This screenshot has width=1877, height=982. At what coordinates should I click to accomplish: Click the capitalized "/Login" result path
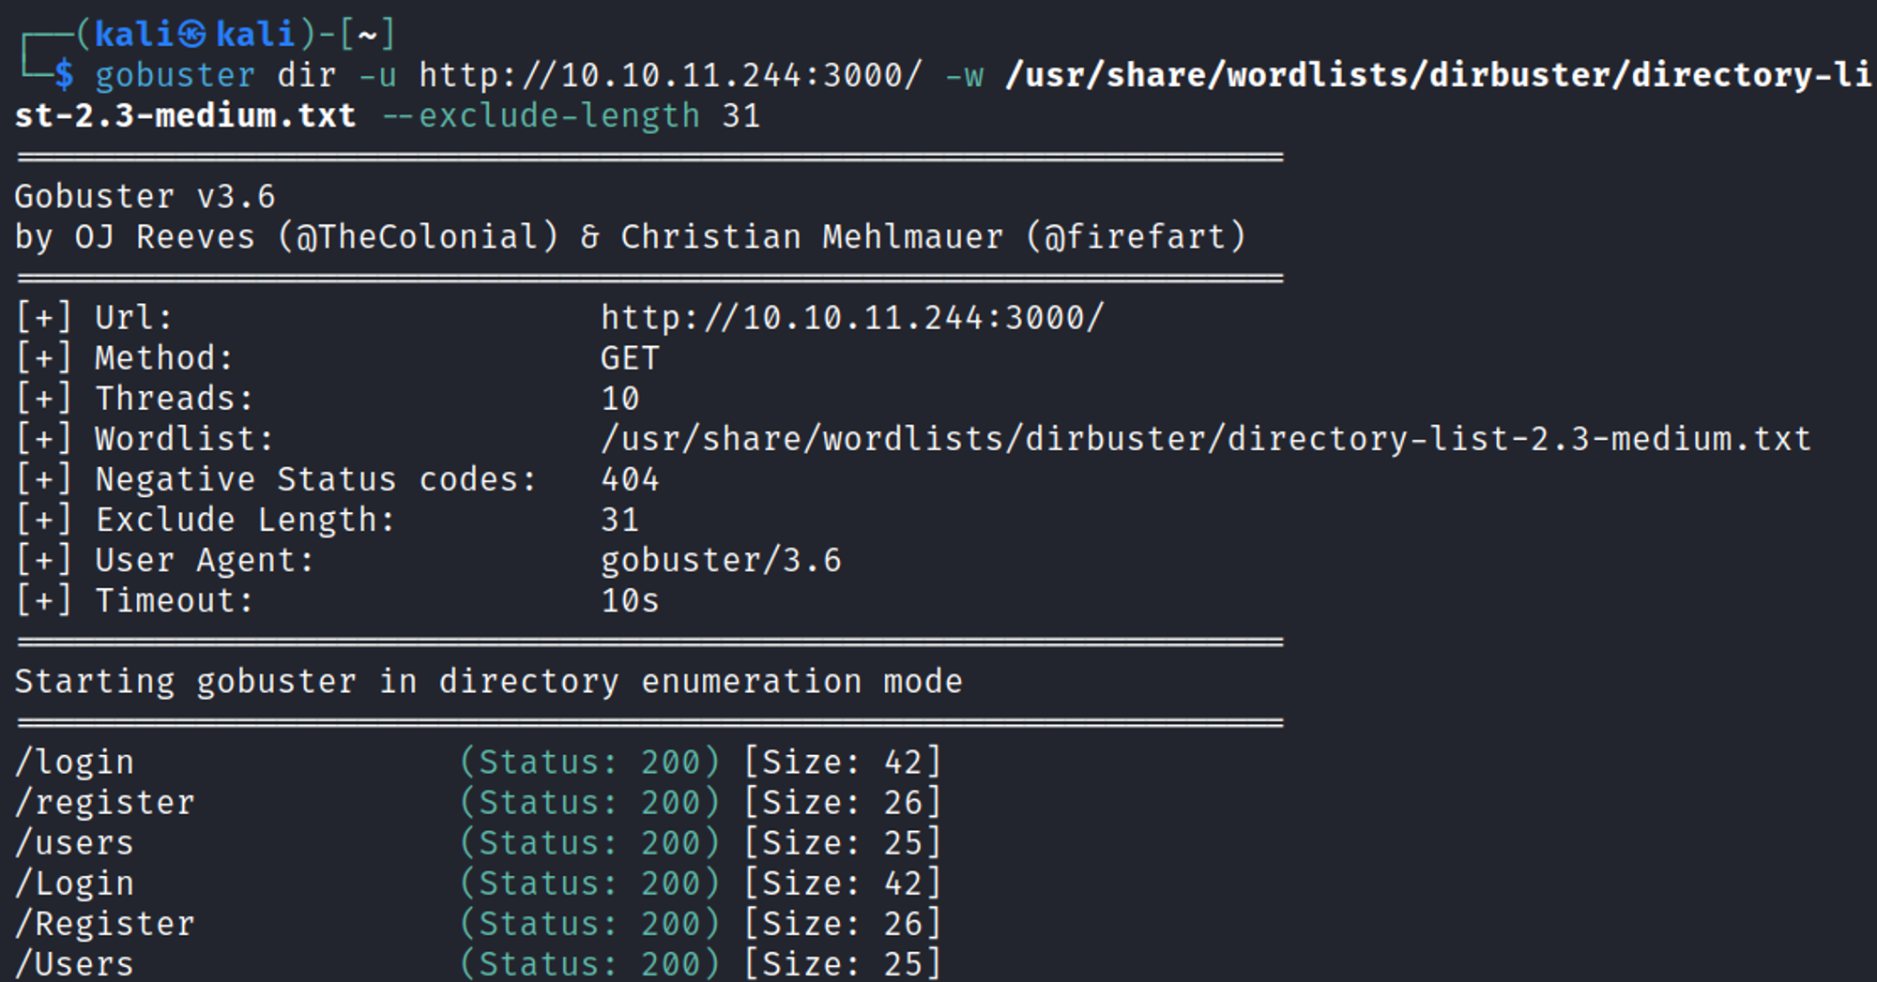pos(74,884)
